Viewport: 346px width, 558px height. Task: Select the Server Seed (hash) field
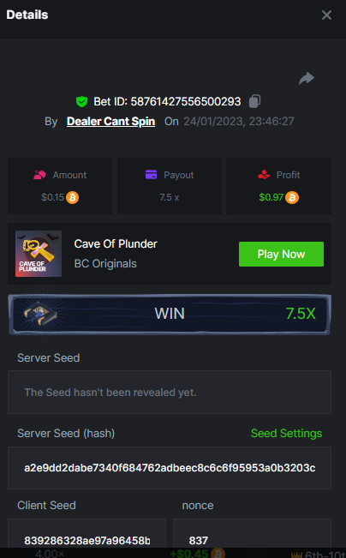170,468
